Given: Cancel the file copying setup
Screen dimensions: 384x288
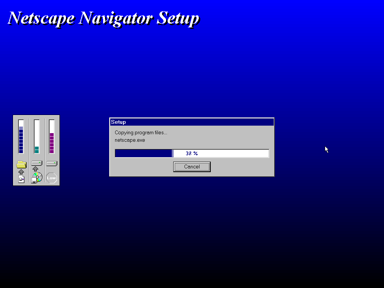Looking at the screenshot, I should (192, 167).
